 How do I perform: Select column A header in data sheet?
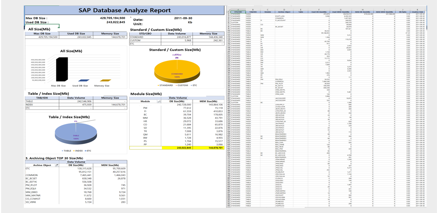[238, 10]
